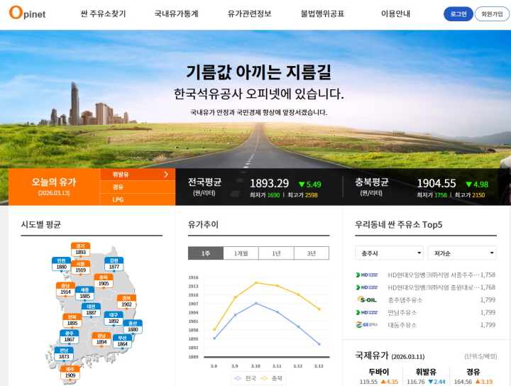Click the international 경유 164.56 price
Screen dimensions: 511x386
pyautogui.click(x=463, y=382)
